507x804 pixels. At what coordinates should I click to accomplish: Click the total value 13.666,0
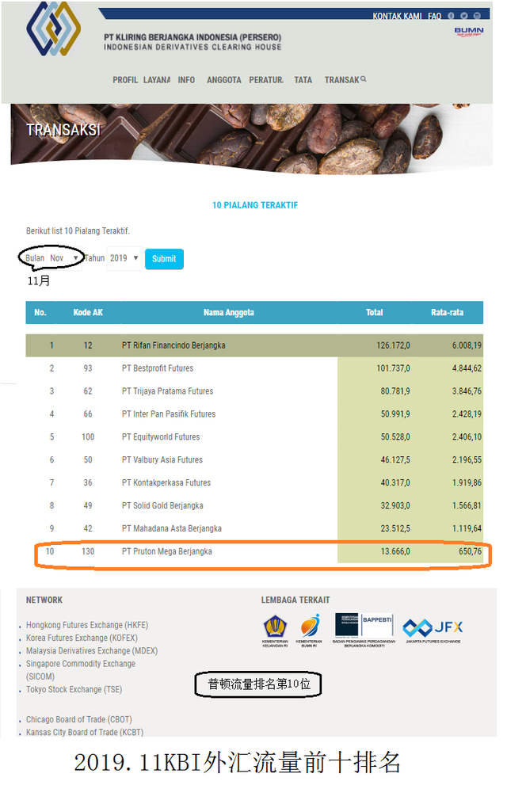395,552
